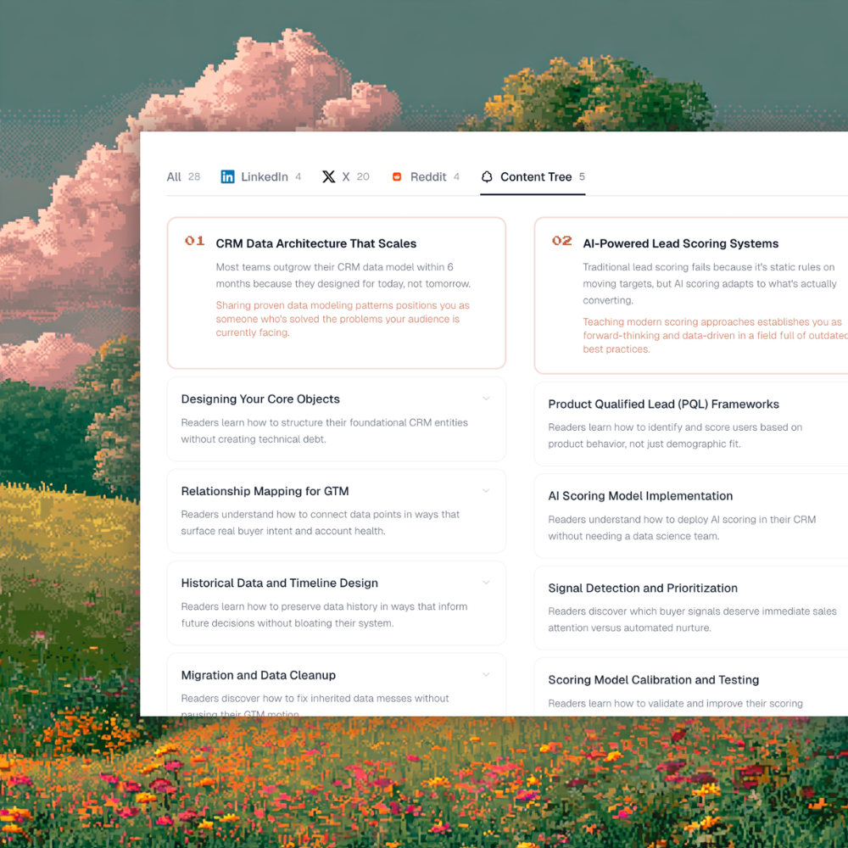Select the X tab label
The width and height of the screenshot is (848, 848).
[x=346, y=177]
